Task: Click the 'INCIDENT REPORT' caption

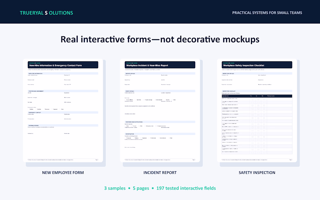Action: 160,172
